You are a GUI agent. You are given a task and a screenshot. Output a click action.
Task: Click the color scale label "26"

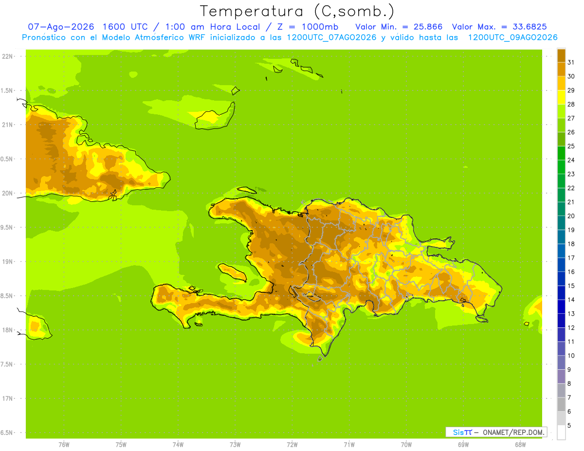click(x=571, y=132)
